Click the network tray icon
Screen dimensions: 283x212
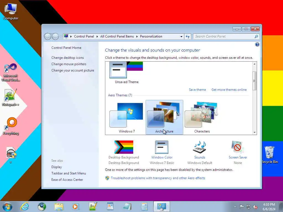tap(248, 207)
